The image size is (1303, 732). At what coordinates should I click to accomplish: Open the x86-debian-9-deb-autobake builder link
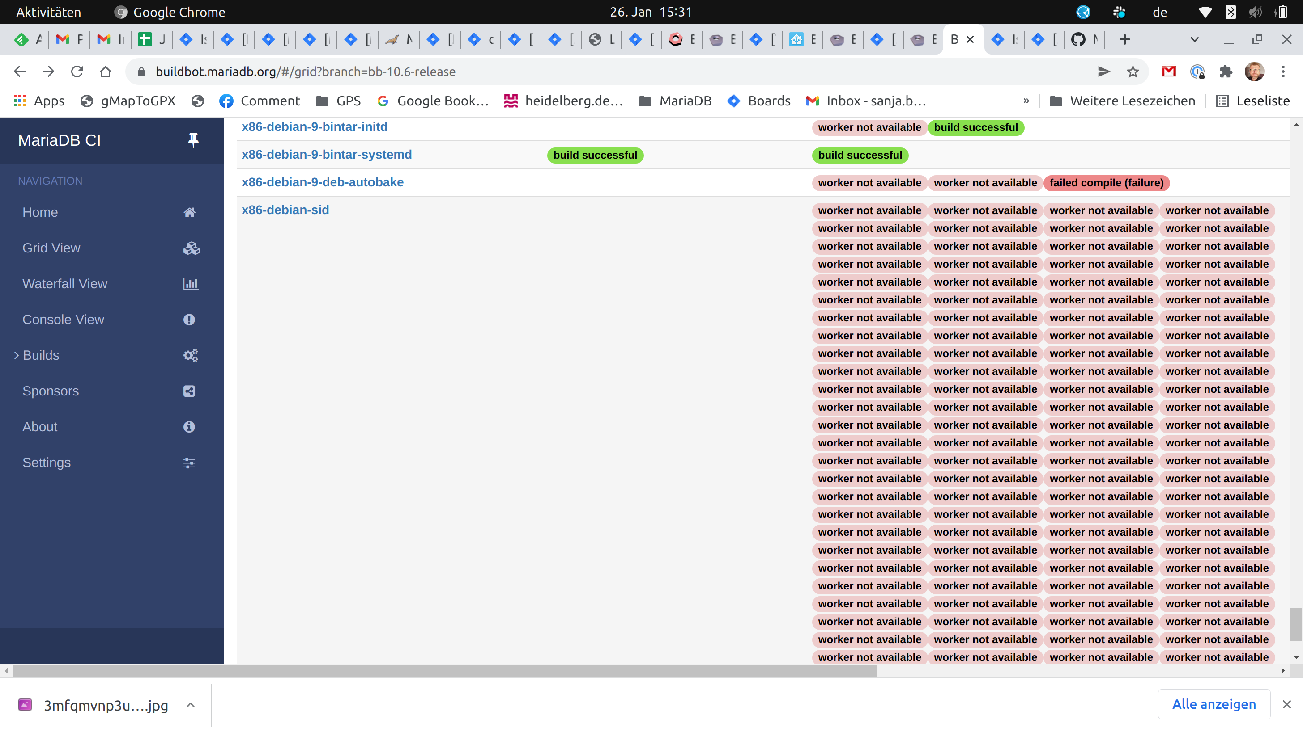click(x=322, y=182)
